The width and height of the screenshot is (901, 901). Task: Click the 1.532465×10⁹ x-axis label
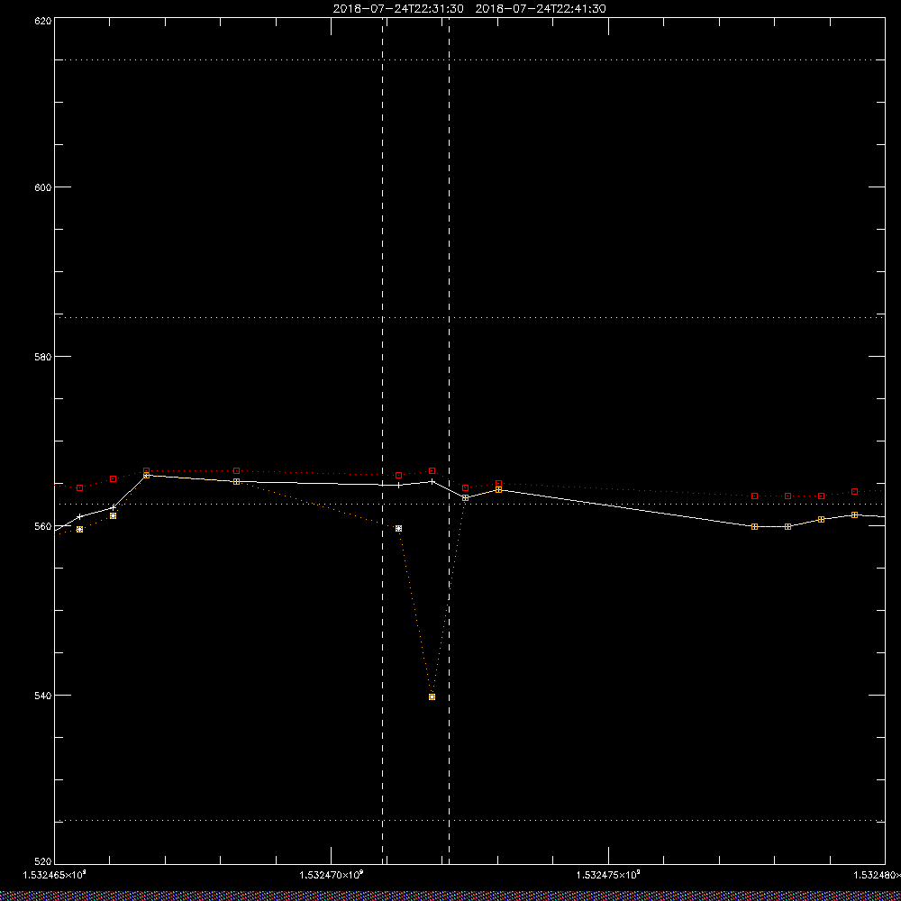point(55,875)
